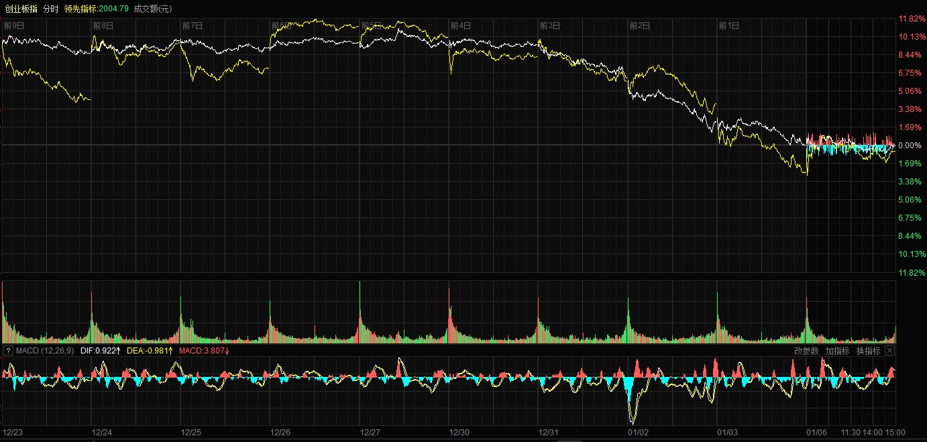
Task: Click the 12/26 date label
Action: coord(280,433)
